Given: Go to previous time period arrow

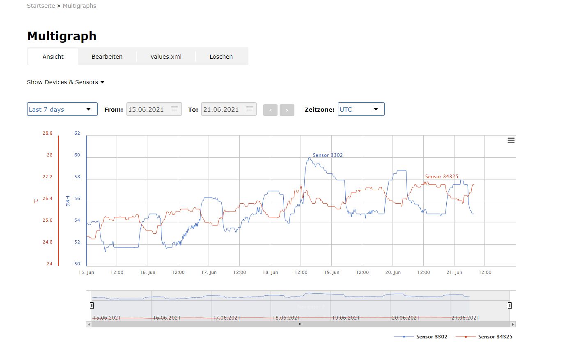Looking at the screenshot, I should point(270,110).
